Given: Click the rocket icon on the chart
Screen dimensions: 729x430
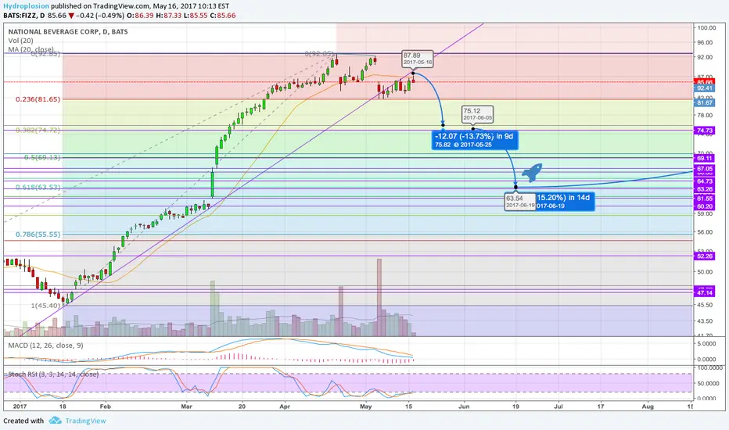Looking at the screenshot, I should (533, 173).
